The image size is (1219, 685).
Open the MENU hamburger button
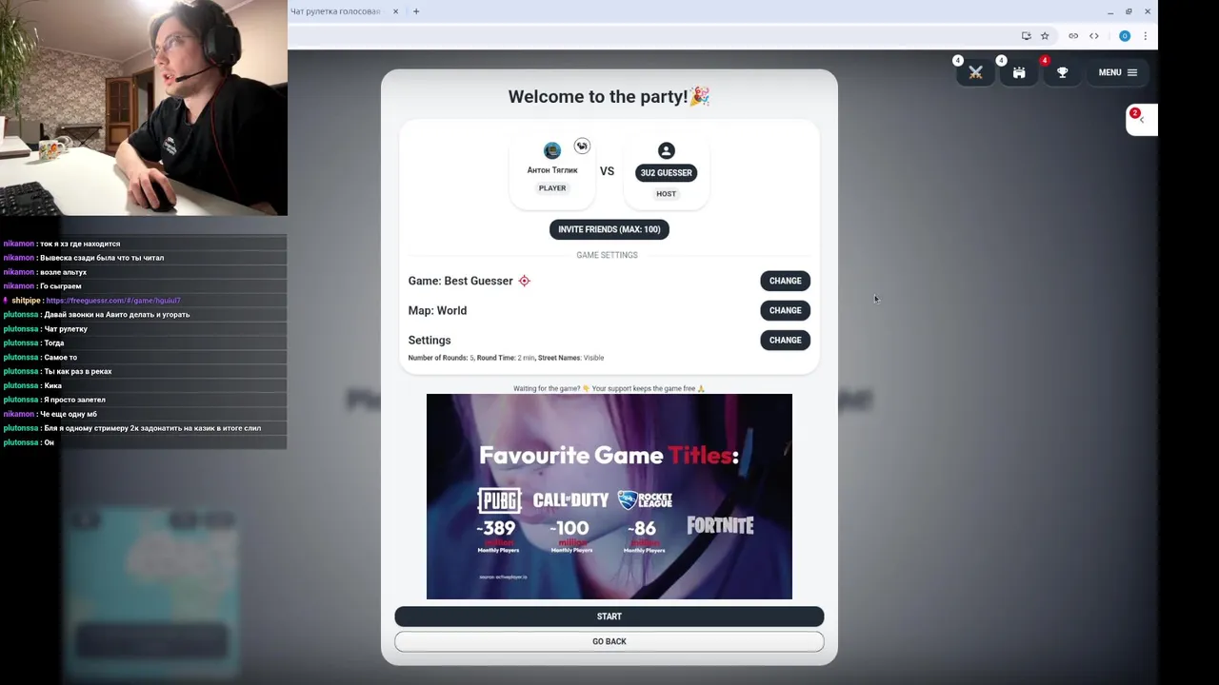[x=1117, y=72]
